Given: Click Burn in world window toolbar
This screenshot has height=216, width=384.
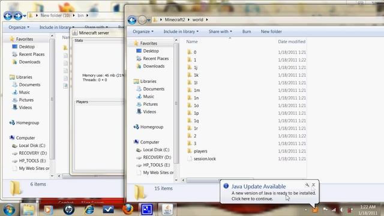Looking at the screenshot, I should pyautogui.click(x=247, y=32).
